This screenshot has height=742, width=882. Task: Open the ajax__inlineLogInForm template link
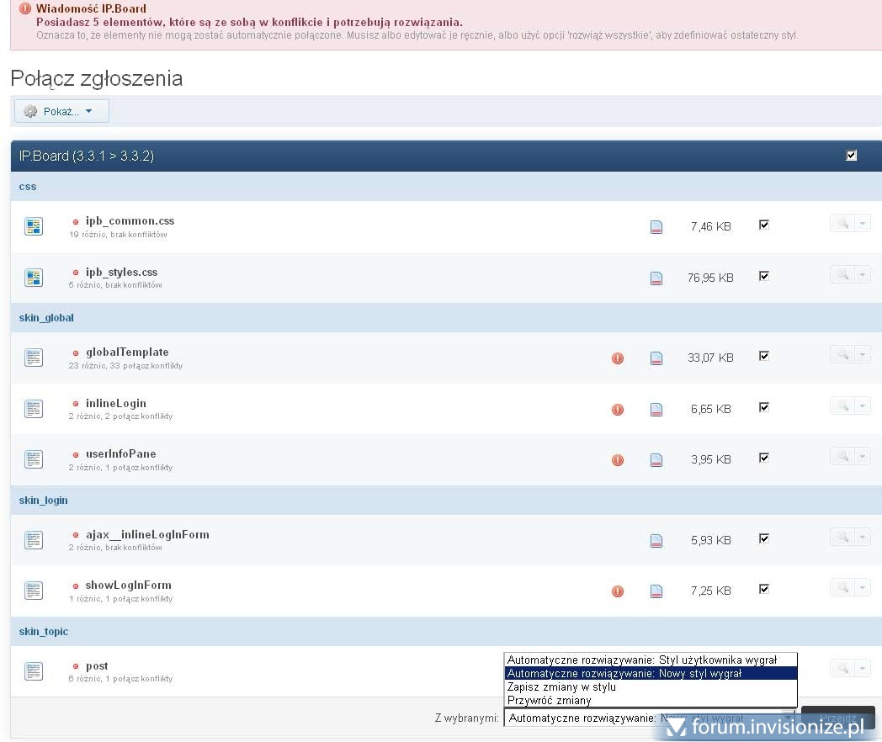coord(146,535)
